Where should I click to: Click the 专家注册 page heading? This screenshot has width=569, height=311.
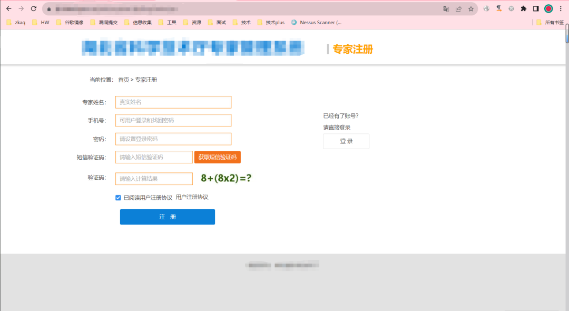pyautogui.click(x=352, y=49)
